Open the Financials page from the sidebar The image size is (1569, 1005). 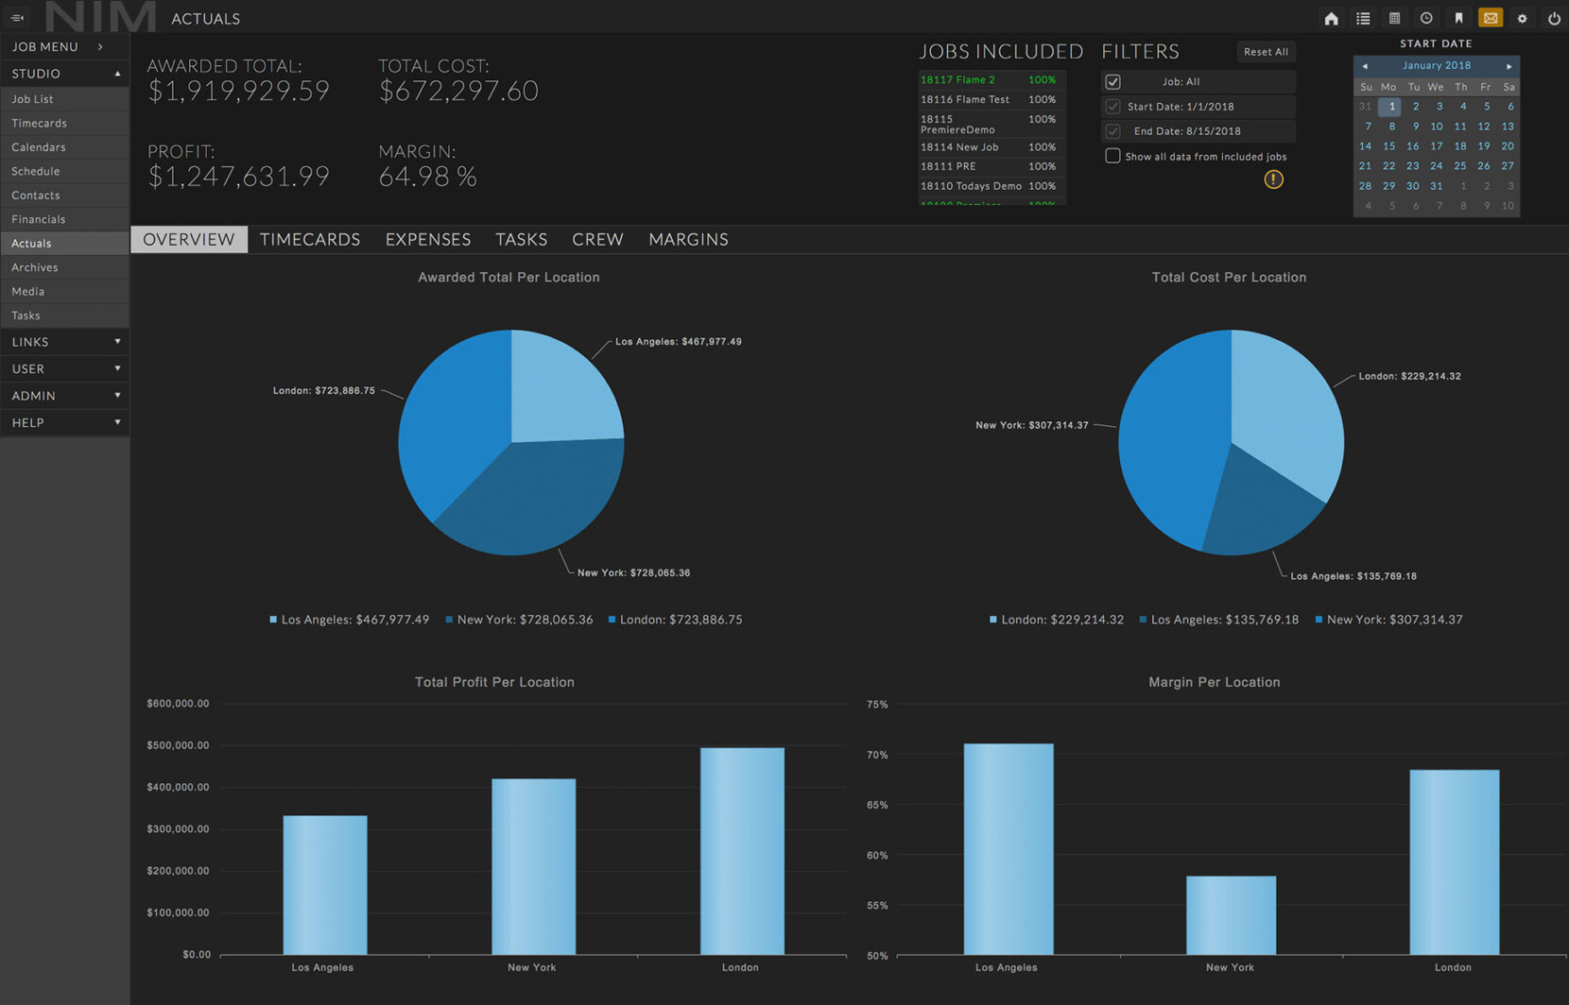tap(38, 218)
